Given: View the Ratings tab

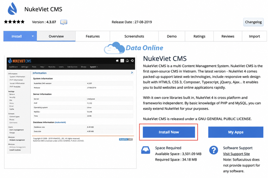Looking at the screenshot, I should coord(199,36).
